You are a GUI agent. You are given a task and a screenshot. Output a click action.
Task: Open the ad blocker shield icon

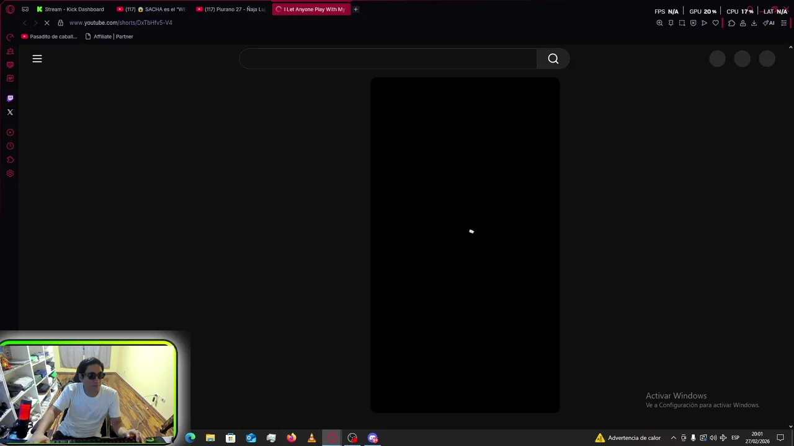click(x=693, y=23)
